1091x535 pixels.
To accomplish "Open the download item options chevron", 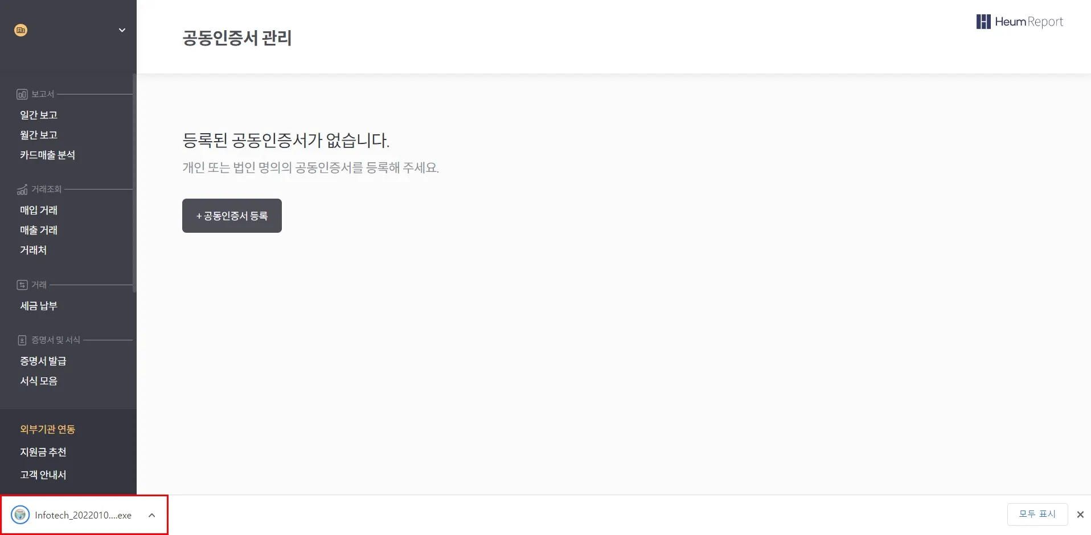I will click(152, 515).
